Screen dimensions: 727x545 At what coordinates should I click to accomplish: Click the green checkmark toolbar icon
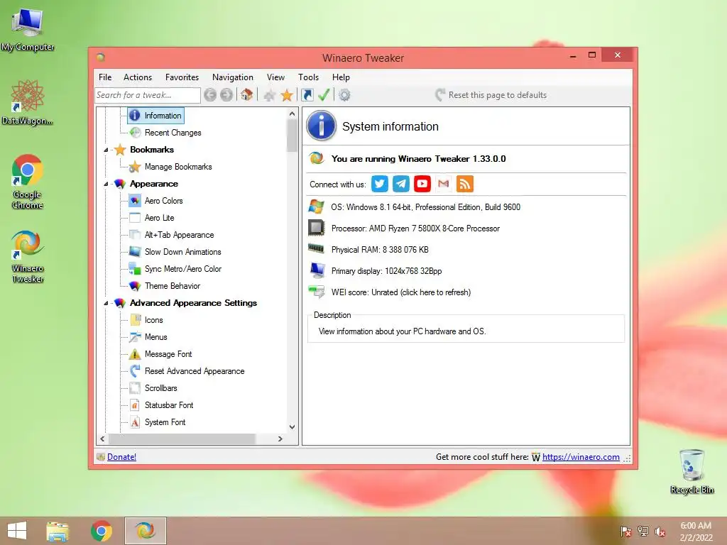pos(324,95)
